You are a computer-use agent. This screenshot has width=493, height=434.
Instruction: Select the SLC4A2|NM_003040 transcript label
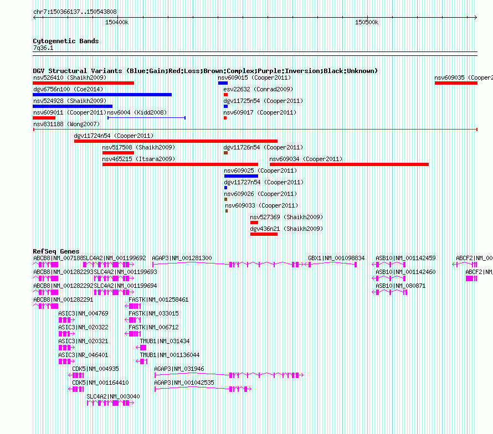point(113,396)
